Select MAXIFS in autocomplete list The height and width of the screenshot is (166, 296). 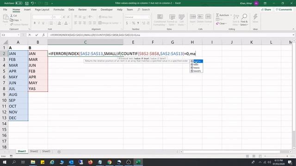pyautogui.click(x=197, y=71)
